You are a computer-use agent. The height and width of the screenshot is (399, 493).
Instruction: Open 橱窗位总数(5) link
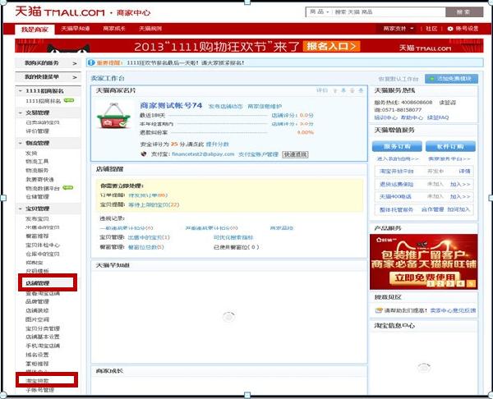[146, 247]
